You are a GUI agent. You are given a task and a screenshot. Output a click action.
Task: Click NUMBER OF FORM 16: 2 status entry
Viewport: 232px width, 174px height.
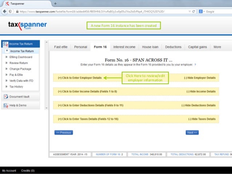(109, 154)
